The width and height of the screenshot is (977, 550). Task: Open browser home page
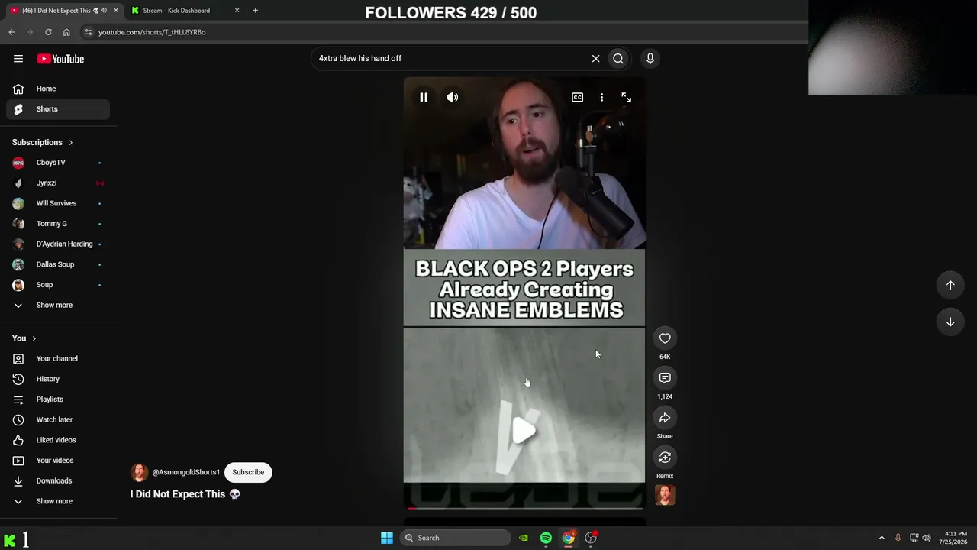point(66,32)
